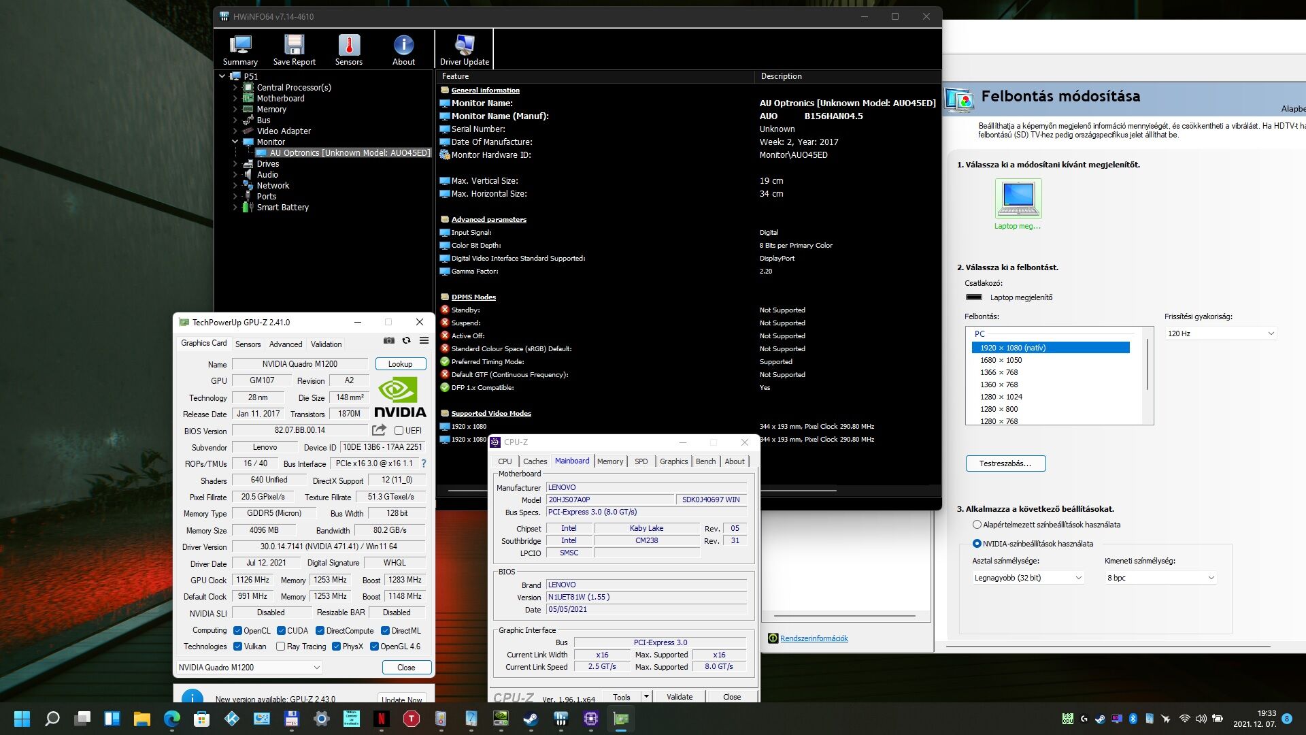The height and width of the screenshot is (735, 1306).
Task: Collapse the Monitor tree node
Action: click(235, 142)
